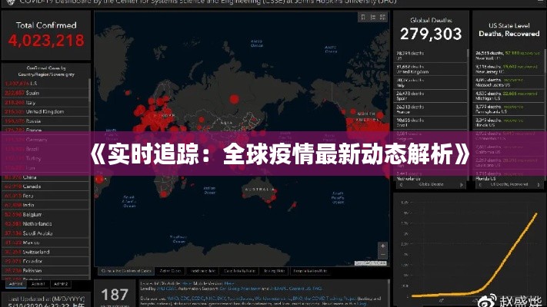Click the red case marker over Russia
Image resolution: width=547 pixels, height=307 pixels.
click(x=235, y=99)
